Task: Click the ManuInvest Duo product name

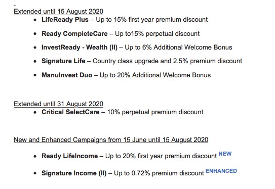Action: [x=67, y=75]
